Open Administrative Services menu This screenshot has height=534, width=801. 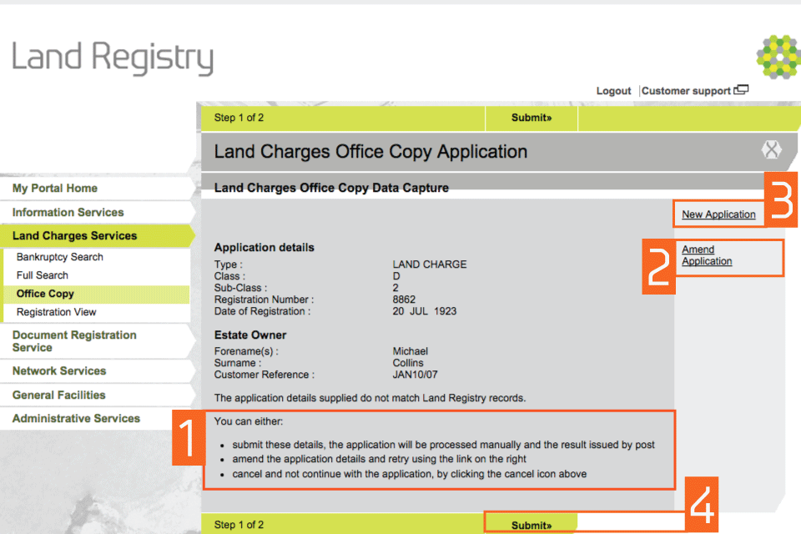[x=76, y=418]
